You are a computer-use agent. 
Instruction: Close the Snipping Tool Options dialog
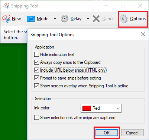[143, 34]
